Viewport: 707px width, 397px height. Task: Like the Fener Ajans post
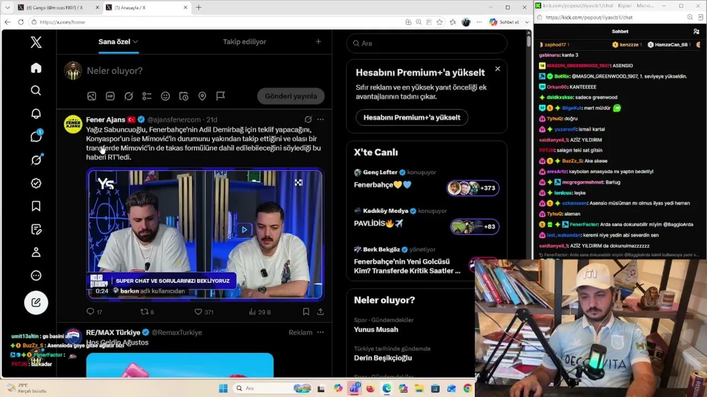pyautogui.click(x=198, y=312)
